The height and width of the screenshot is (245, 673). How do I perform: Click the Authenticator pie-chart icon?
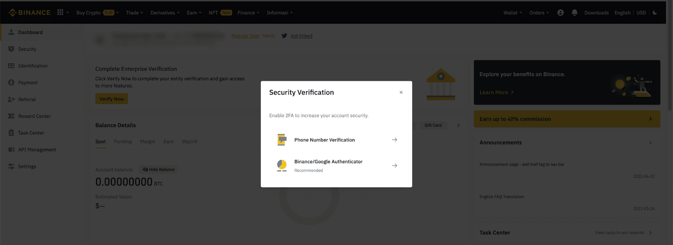[x=282, y=165]
